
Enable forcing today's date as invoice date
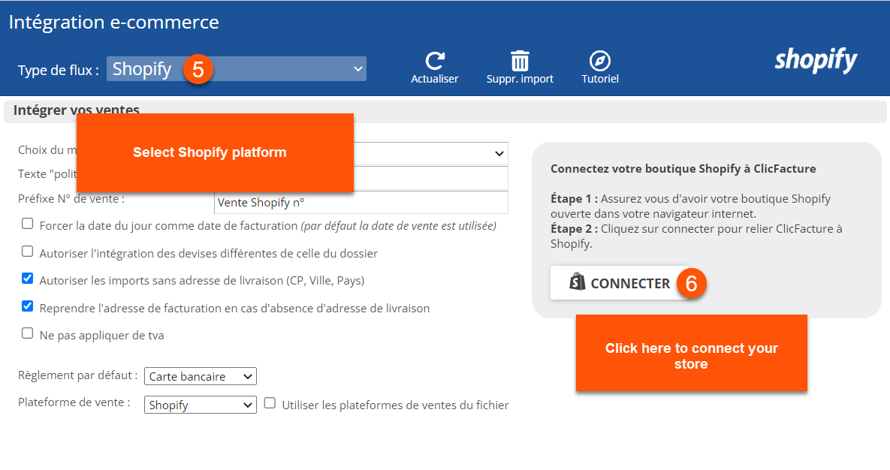(x=27, y=224)
